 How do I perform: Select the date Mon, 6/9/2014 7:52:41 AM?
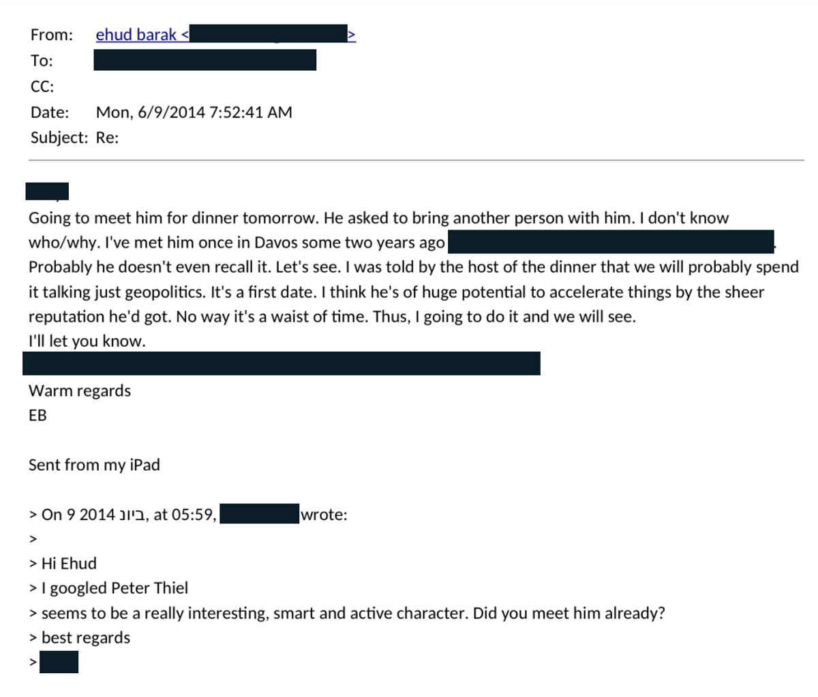(x=194, y=112)
